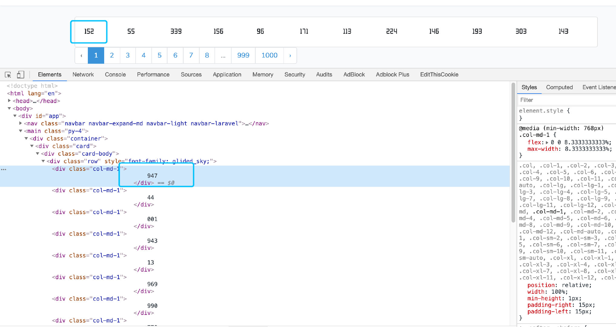The width and height of the screenshot is (616, 327).
Task: Expand the flex shorthand property triangle
Action: 547,142
